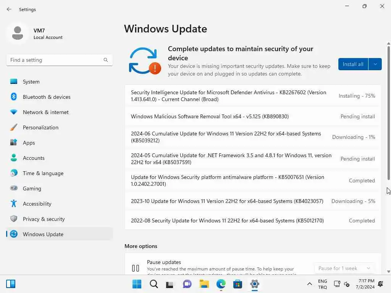Click KB5007651 antimalware platform row
The height and width of the screenshot is (293, 391).
pos(253,180)
